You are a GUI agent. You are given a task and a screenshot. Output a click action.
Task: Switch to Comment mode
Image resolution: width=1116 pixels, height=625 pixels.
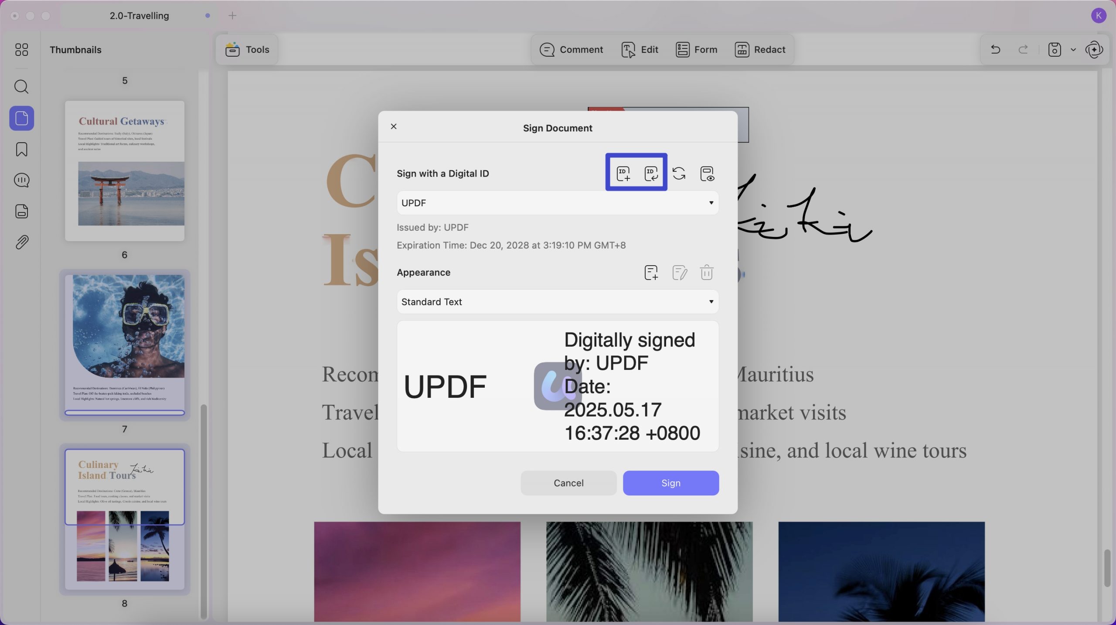(x=571, y=50)
